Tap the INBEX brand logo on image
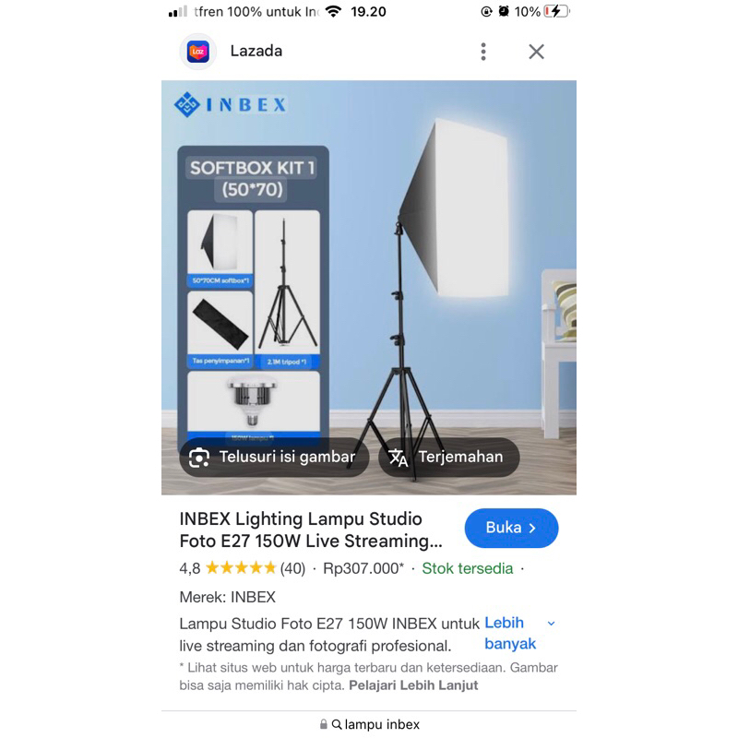The width and height of the screenshot is (738, 738). pos(230,104)
